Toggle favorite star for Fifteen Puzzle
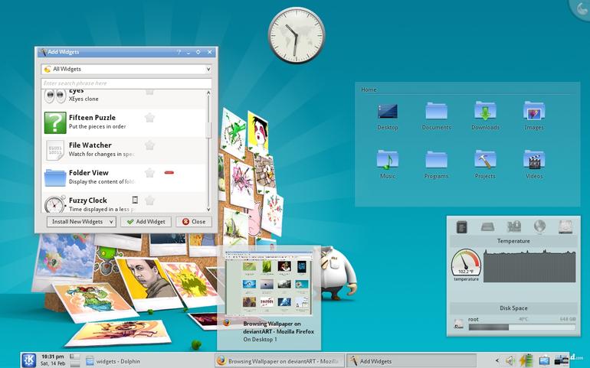 coord(149,118)
